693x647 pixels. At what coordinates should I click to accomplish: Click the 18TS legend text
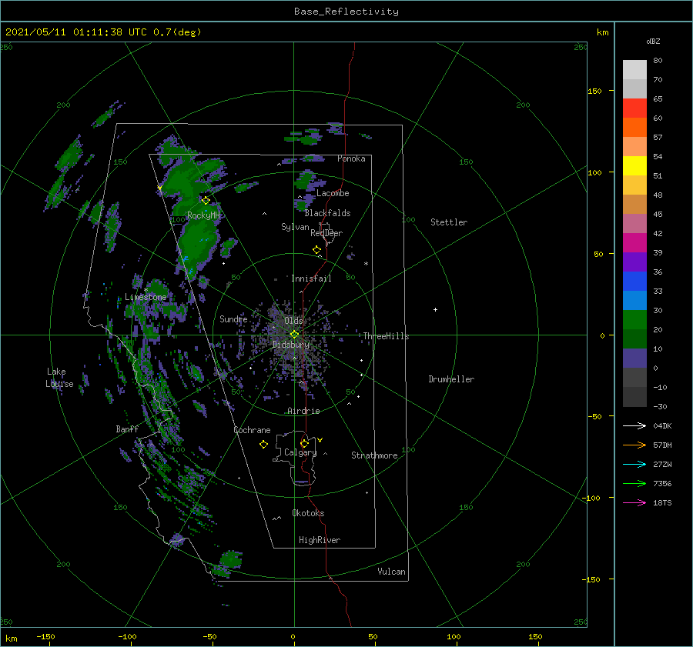662,502
